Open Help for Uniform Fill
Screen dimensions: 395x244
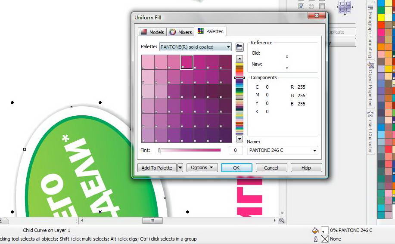[306, 167]
